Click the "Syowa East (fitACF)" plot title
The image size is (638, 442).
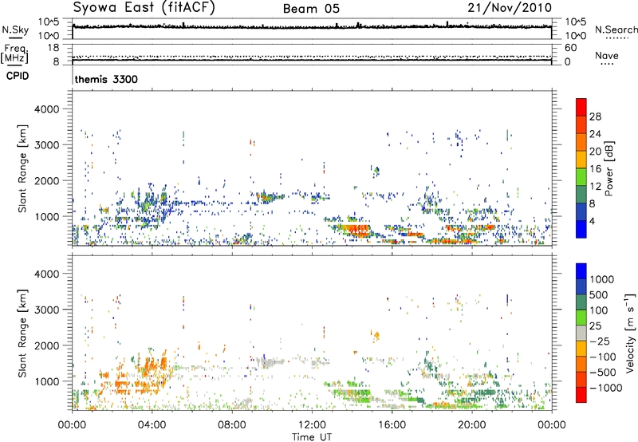[x=144, y=8]
